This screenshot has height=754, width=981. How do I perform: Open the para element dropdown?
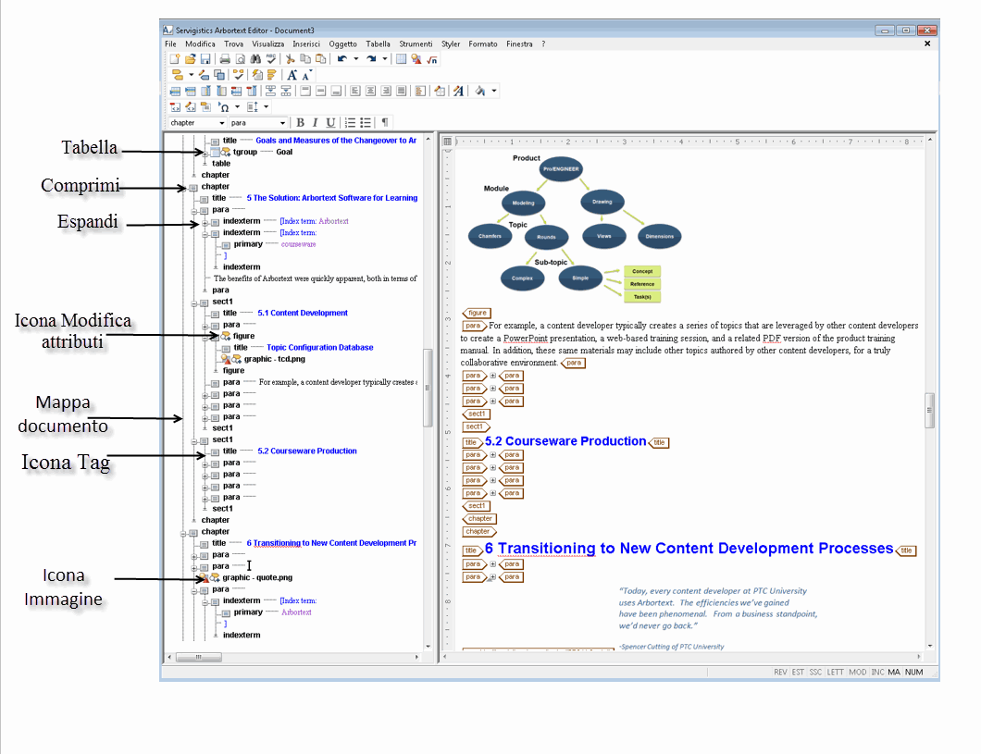pyautogui.click(x=282, y=123)
